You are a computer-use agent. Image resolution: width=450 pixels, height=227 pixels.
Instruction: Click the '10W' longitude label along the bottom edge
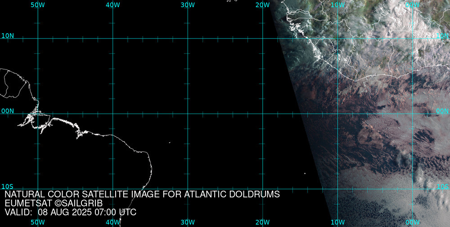[338, 222]
